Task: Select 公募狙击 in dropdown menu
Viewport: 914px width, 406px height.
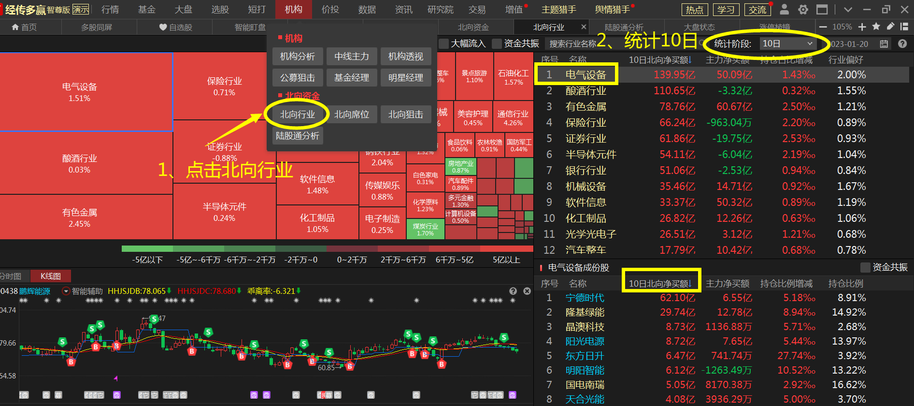Action: click(298, 77)
